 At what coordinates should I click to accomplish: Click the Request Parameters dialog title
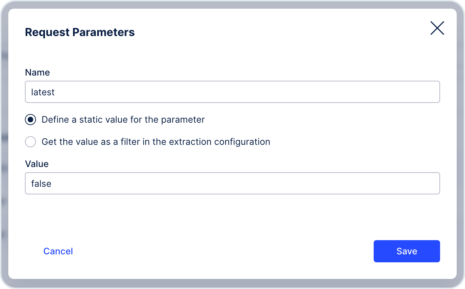tap(80, 32)
